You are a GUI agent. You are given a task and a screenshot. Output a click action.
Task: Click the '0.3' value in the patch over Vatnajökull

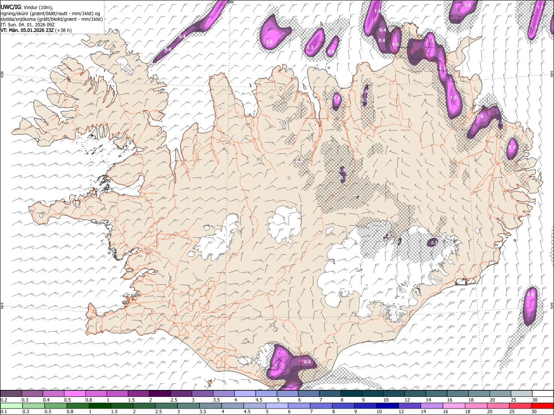point(434,243)
